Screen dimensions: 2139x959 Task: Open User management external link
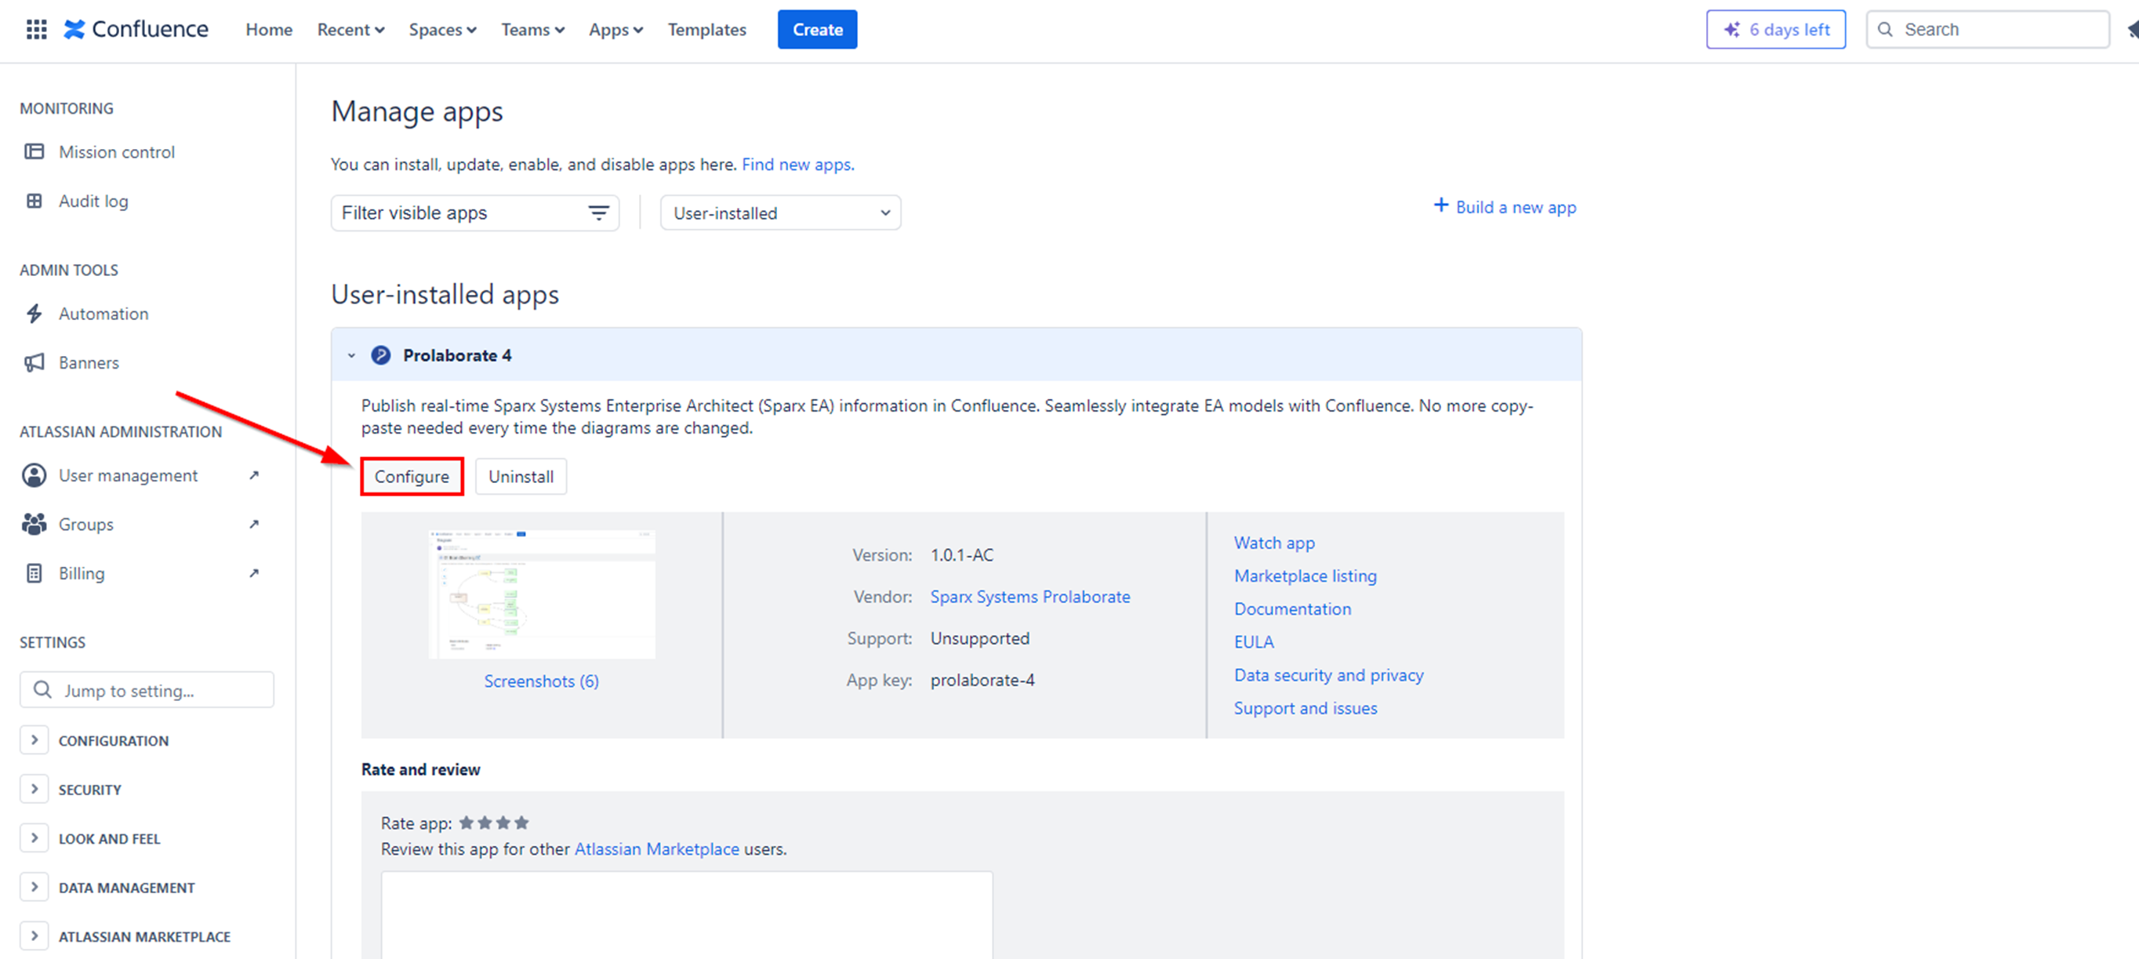(128, 476)
